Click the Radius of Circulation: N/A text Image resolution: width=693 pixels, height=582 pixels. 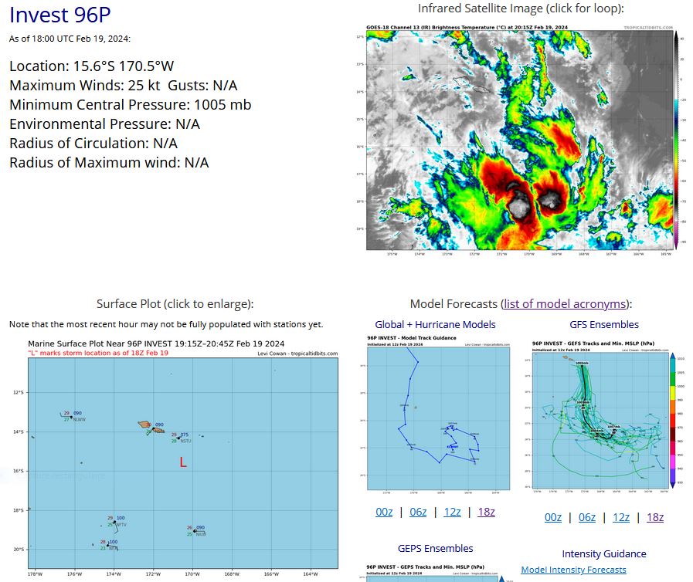click(93, 144)
